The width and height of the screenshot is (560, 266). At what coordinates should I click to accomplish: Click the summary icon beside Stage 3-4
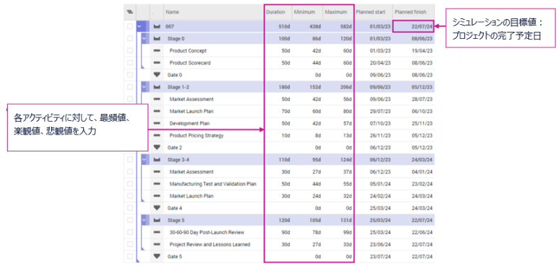(x=157, y=159)
